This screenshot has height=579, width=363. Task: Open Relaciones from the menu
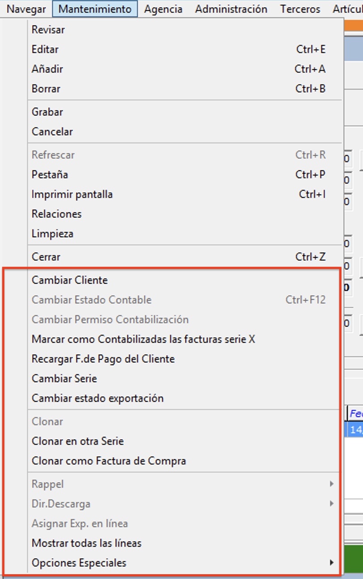(x=57, y=214)
